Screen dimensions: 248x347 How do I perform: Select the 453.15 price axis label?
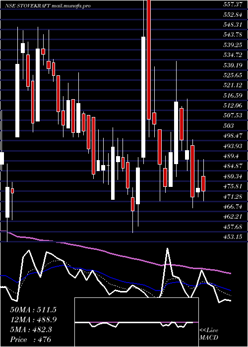(233, 237)
